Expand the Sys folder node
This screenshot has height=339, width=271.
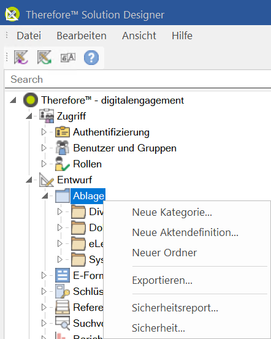tap(60, 259)
